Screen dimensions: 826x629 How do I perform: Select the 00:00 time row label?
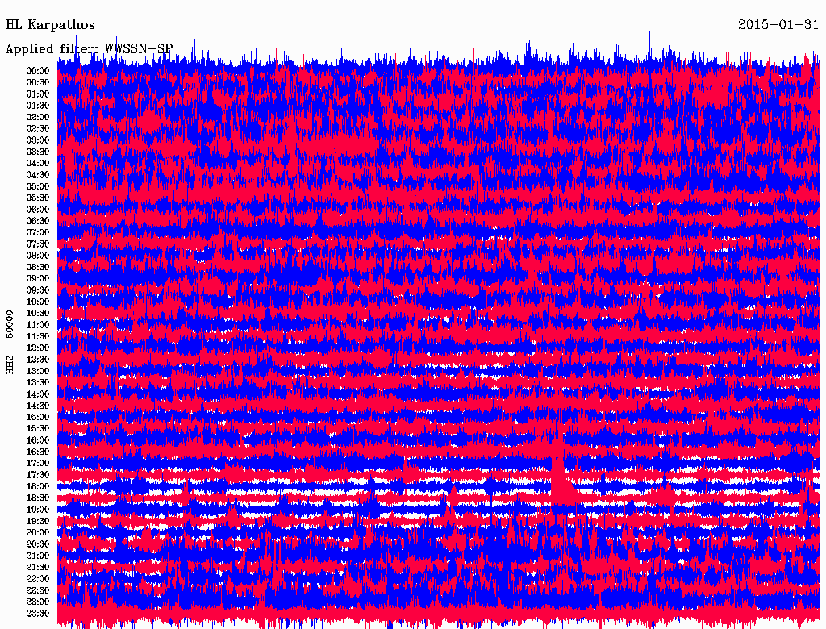[x=38, y=71]
